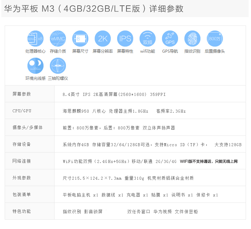The height and width of the screenshot is (229, 251).
Task: Click the 三轴陀螺仪 gyroscope icon
Action: (x=58, y=66)
